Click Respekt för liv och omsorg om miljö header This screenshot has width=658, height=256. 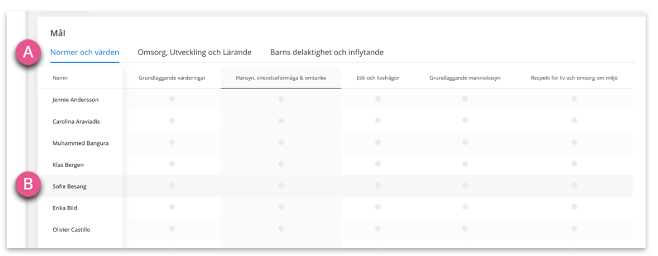coord(574,78)
